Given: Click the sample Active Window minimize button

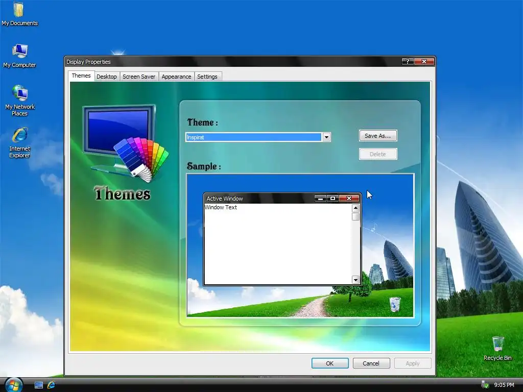Looking at the screenshot, I should (x=320, y=199).
